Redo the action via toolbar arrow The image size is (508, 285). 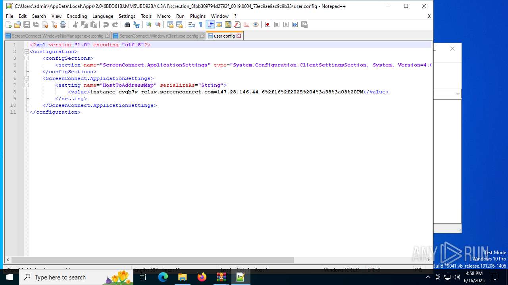coord(115,25)
